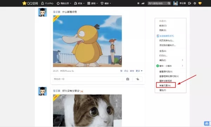Click the 李云景 username in the top bar
This screenshot has height=127, width=211.
pyautogui.click(x=183, y=3)
